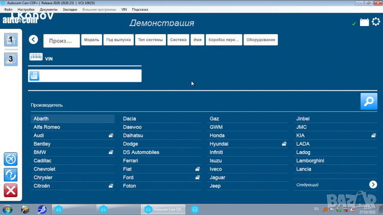This screenshot has height=215, width=383.
Task: Go to next page of manufacturers
Action: click(373, 184)
